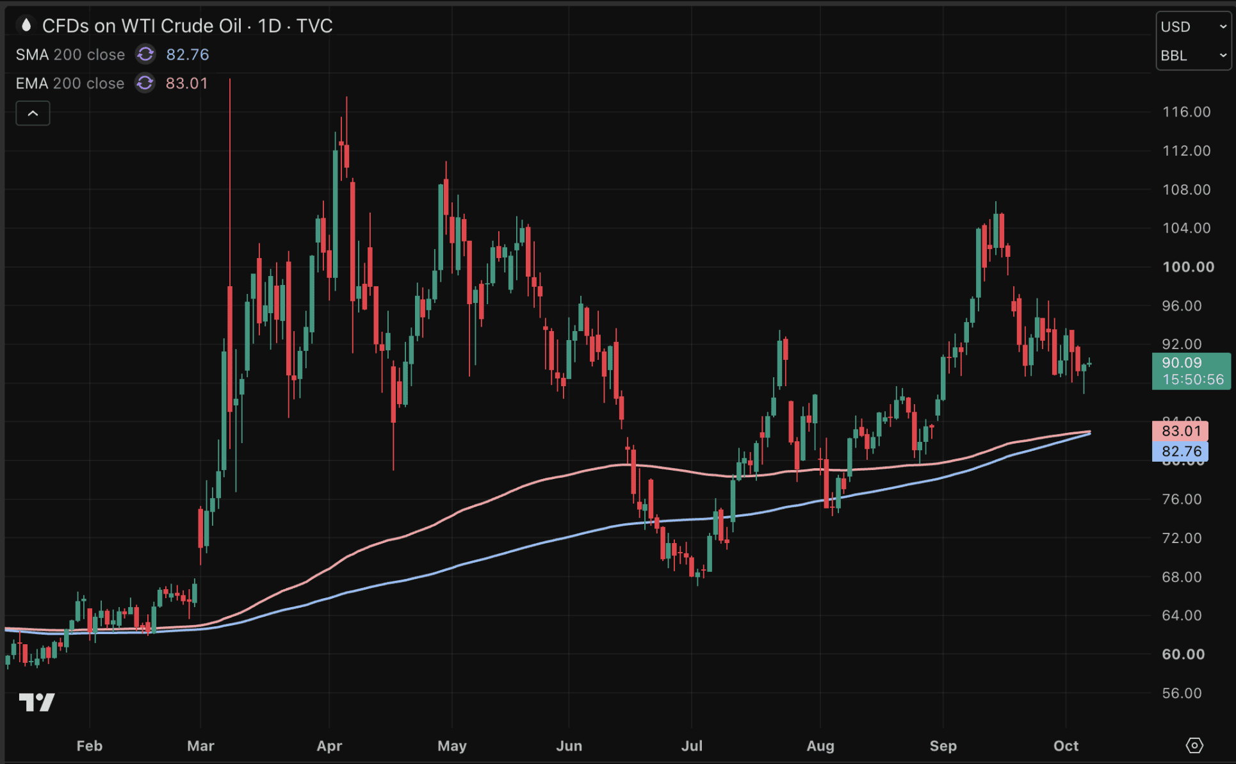Viewport: 1236px width, 764px height.
Task: Open the BBL unit dropdown
Action: point(1194,56)
